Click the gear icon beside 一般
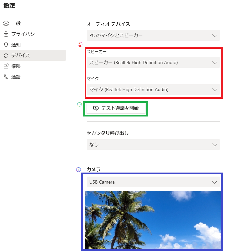Screen dimensions: 230x251 [6, 23]
